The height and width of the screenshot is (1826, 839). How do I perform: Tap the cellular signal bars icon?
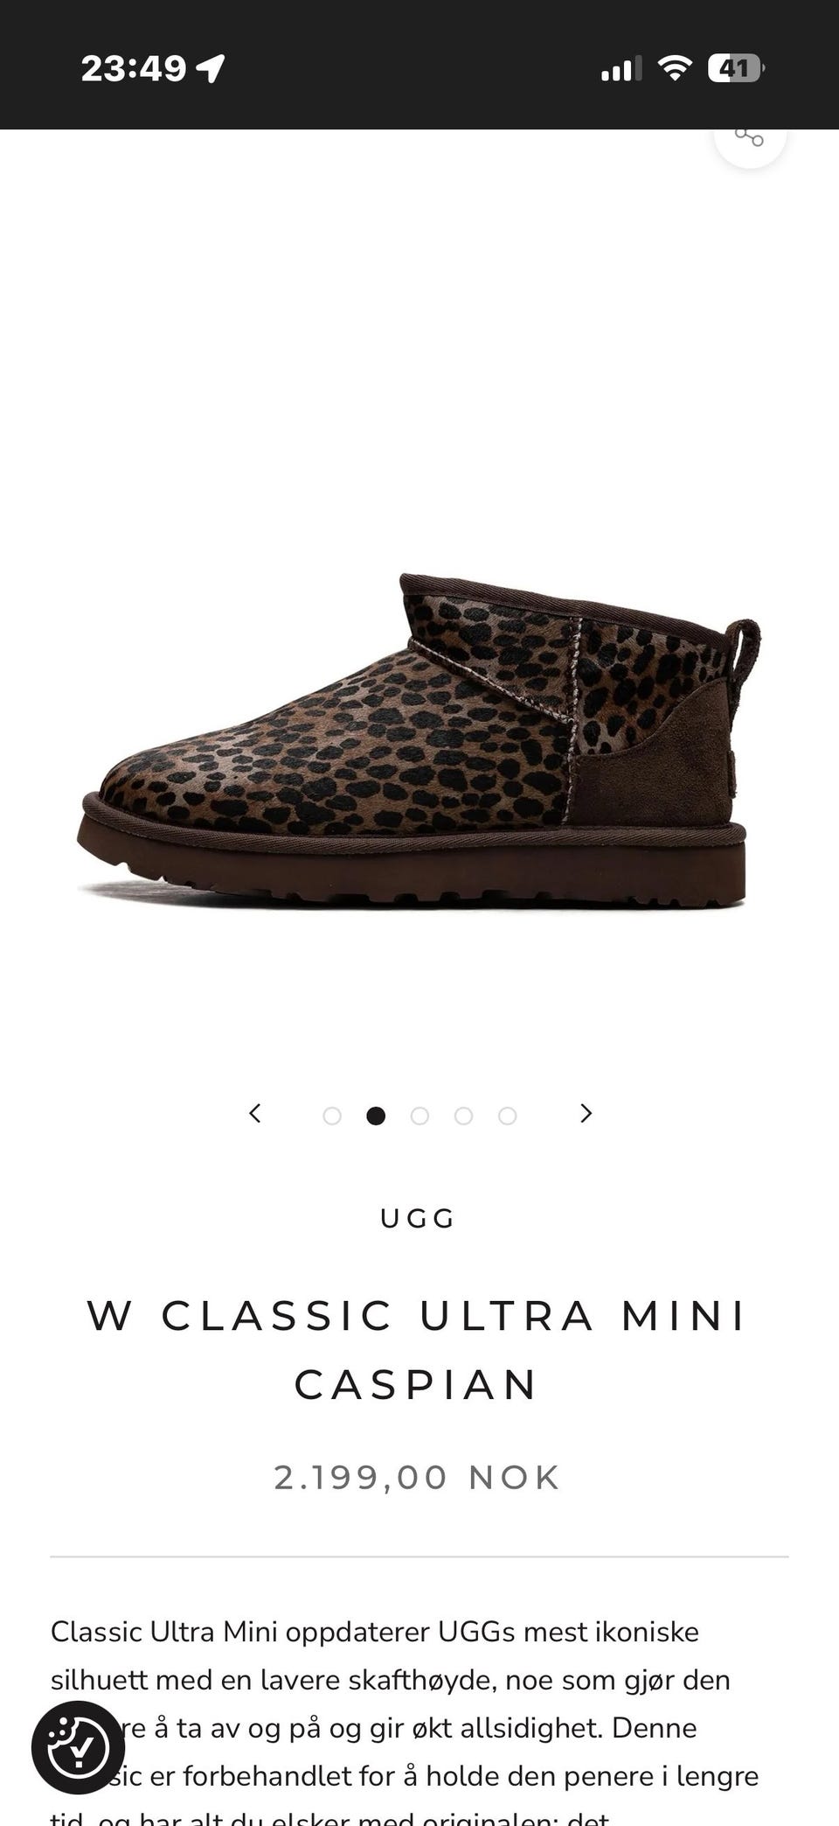621,68
